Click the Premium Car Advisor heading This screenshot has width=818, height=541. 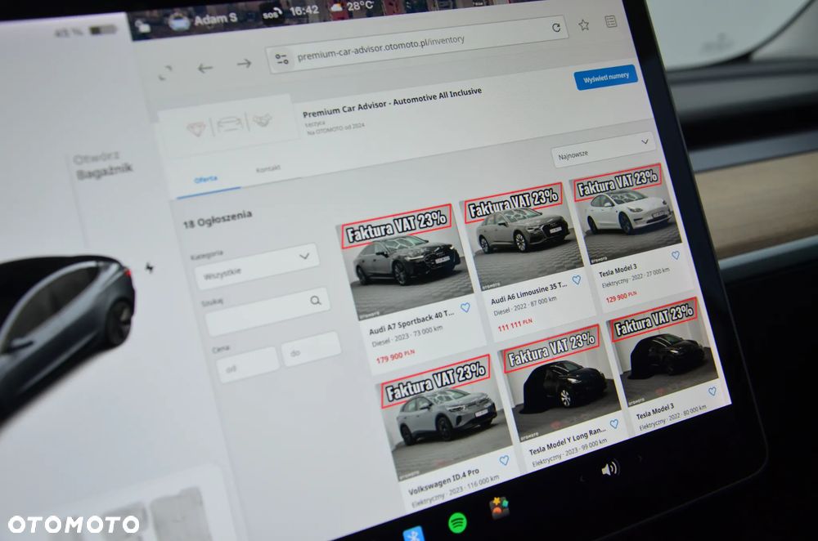tap(393, 102)
